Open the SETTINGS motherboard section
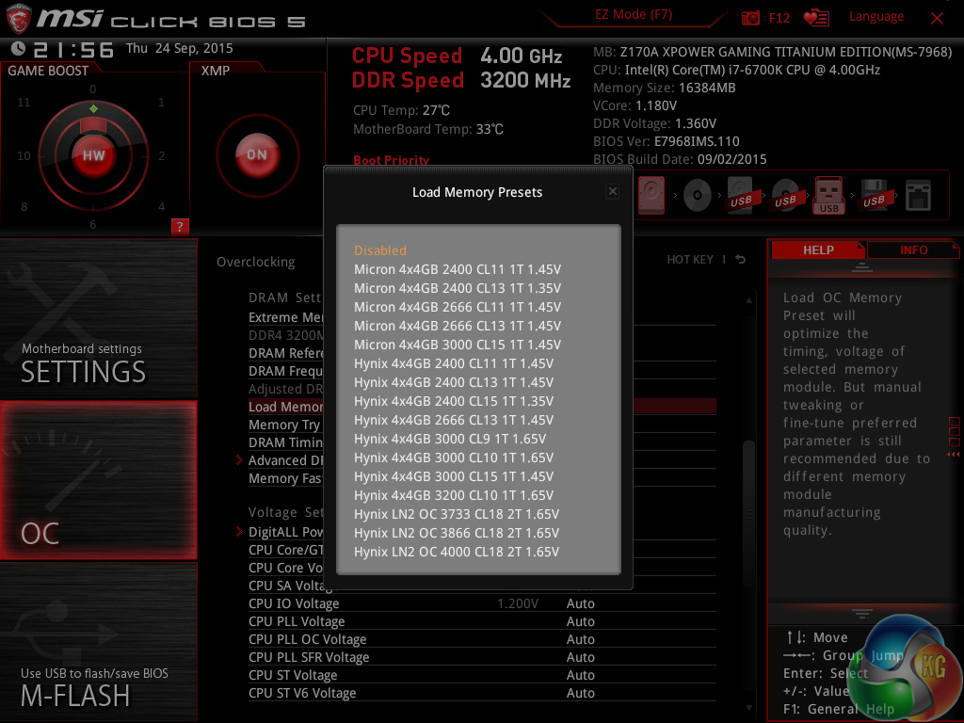 point(98,318)
